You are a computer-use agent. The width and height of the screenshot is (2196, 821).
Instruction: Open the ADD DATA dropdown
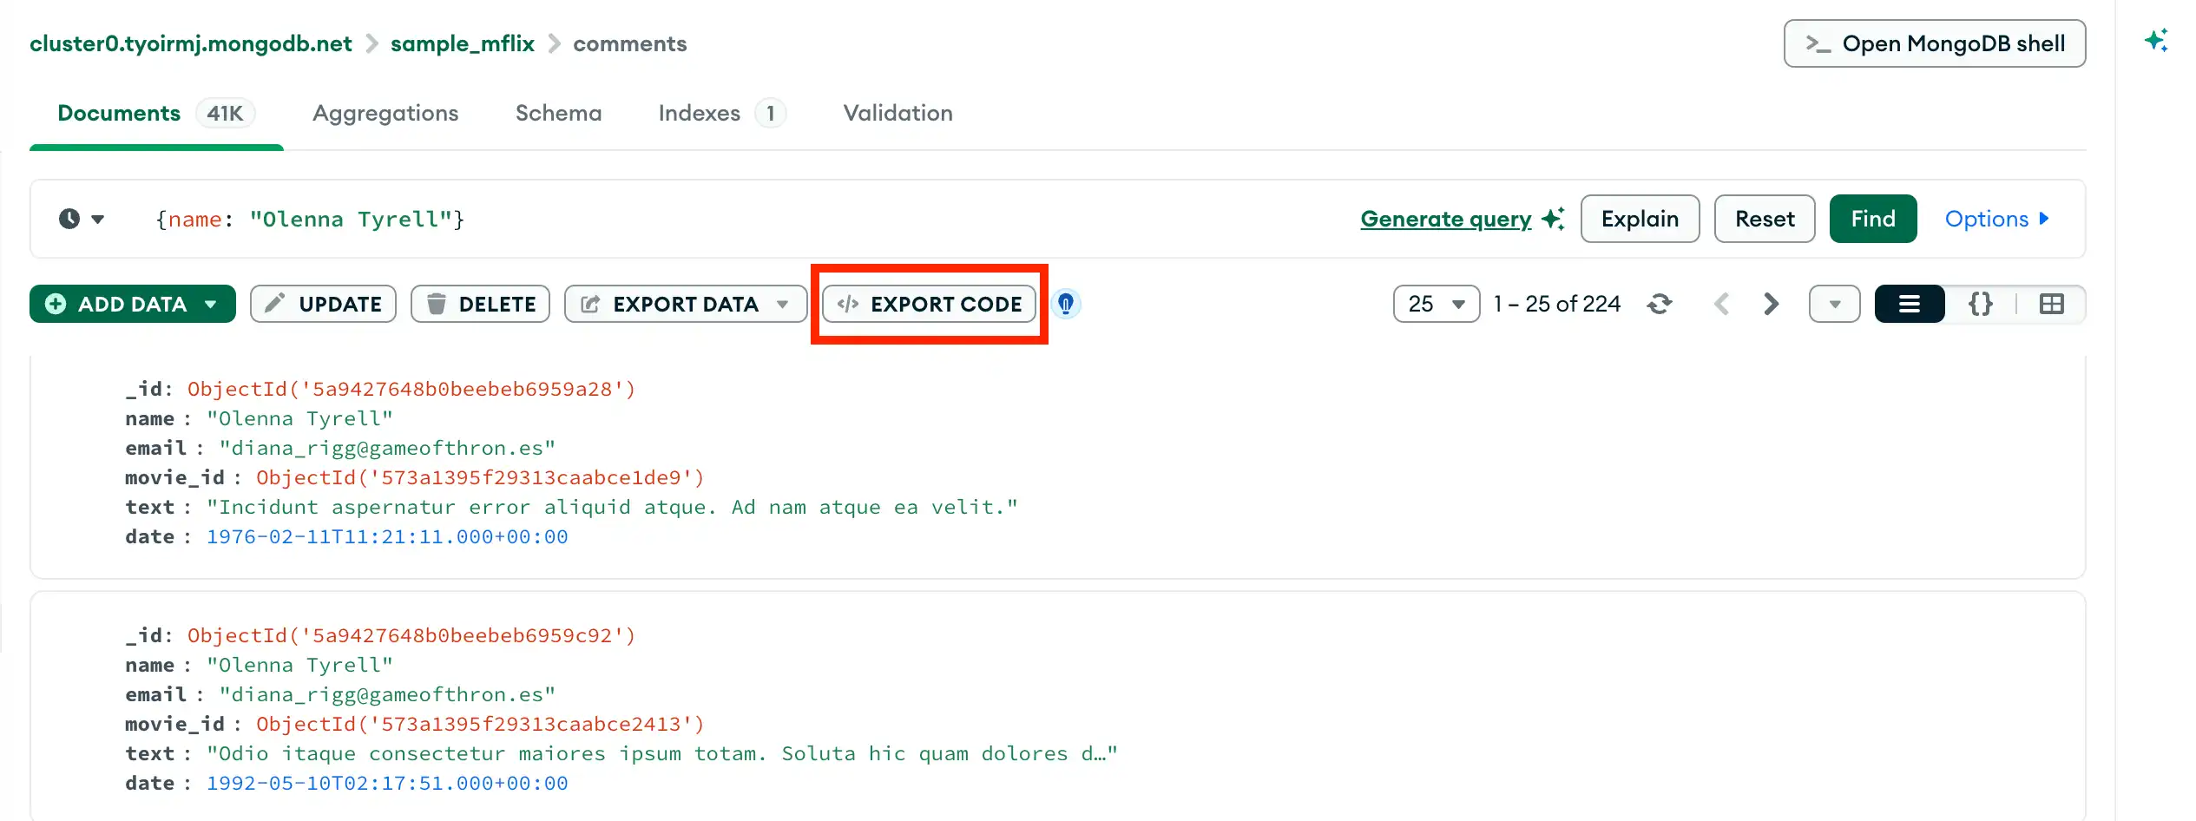tap(211, 304)
